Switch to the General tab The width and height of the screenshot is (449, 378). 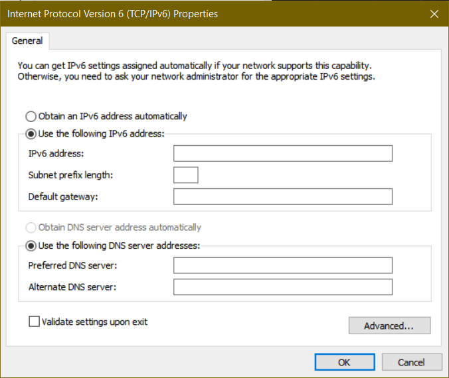(27, 41)
